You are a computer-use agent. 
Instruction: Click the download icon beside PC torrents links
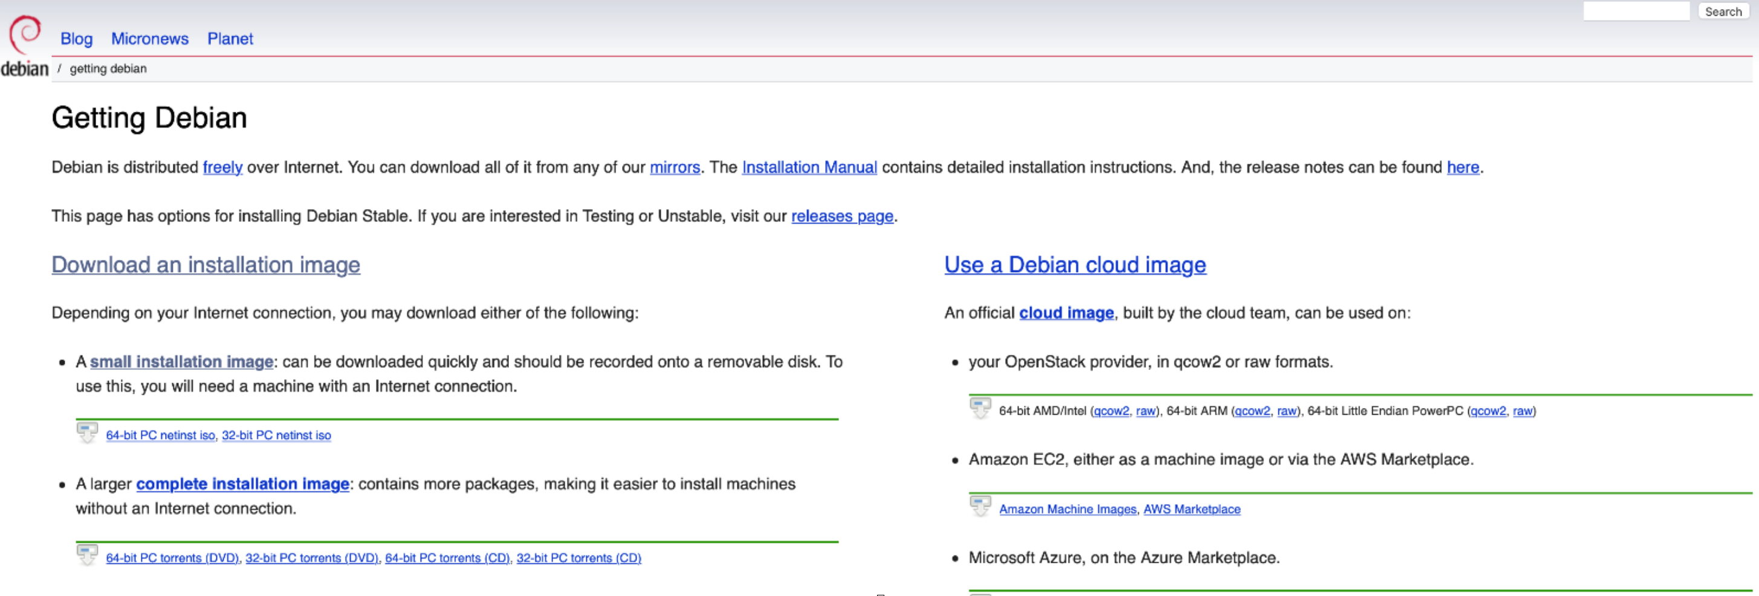[x=86, y=555]
